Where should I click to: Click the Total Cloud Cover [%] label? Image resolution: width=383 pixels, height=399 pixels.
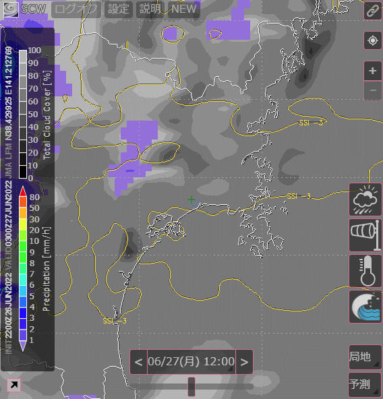pyautogui.click(x=47, y=115)
